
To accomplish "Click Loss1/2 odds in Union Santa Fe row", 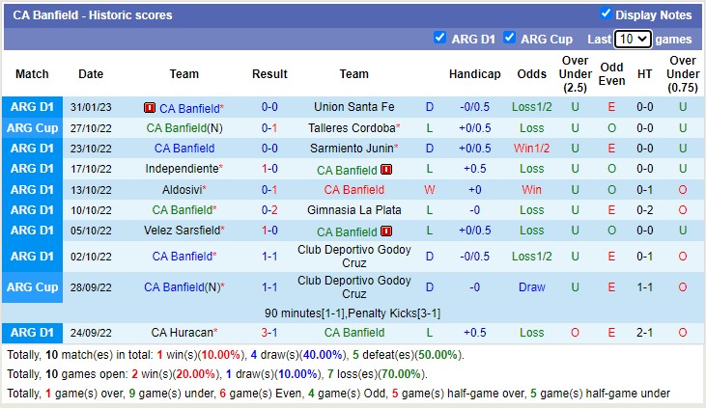I will tap(532, 107).
